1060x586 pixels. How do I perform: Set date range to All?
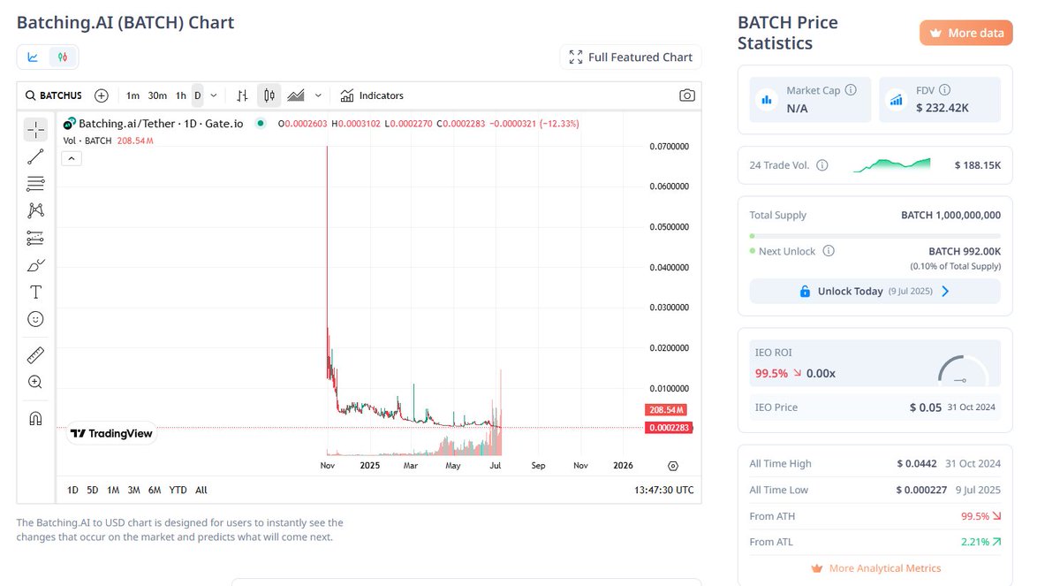pos(201,490)
